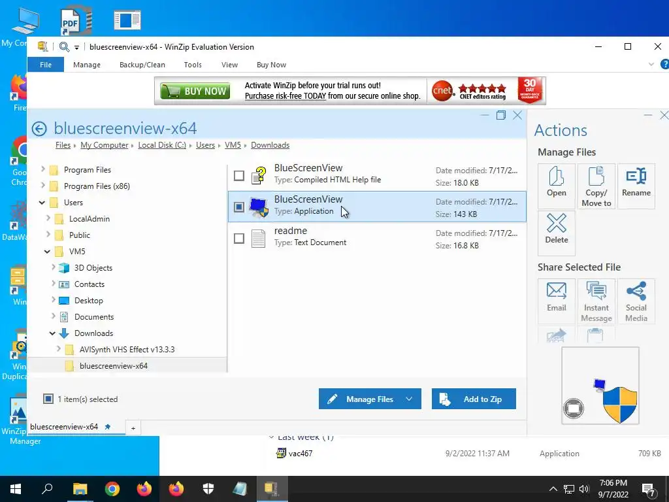669x502 pixels.
Task: Open the View ribbon tab
Action: [x=229, y=65]
